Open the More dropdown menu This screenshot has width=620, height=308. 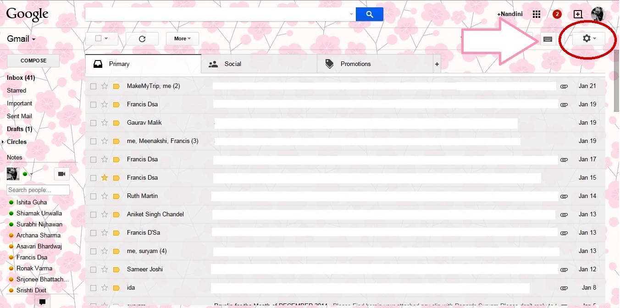click(x=182, y=38)
